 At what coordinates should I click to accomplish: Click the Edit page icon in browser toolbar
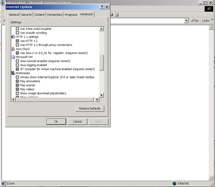(x=117, y=14)
